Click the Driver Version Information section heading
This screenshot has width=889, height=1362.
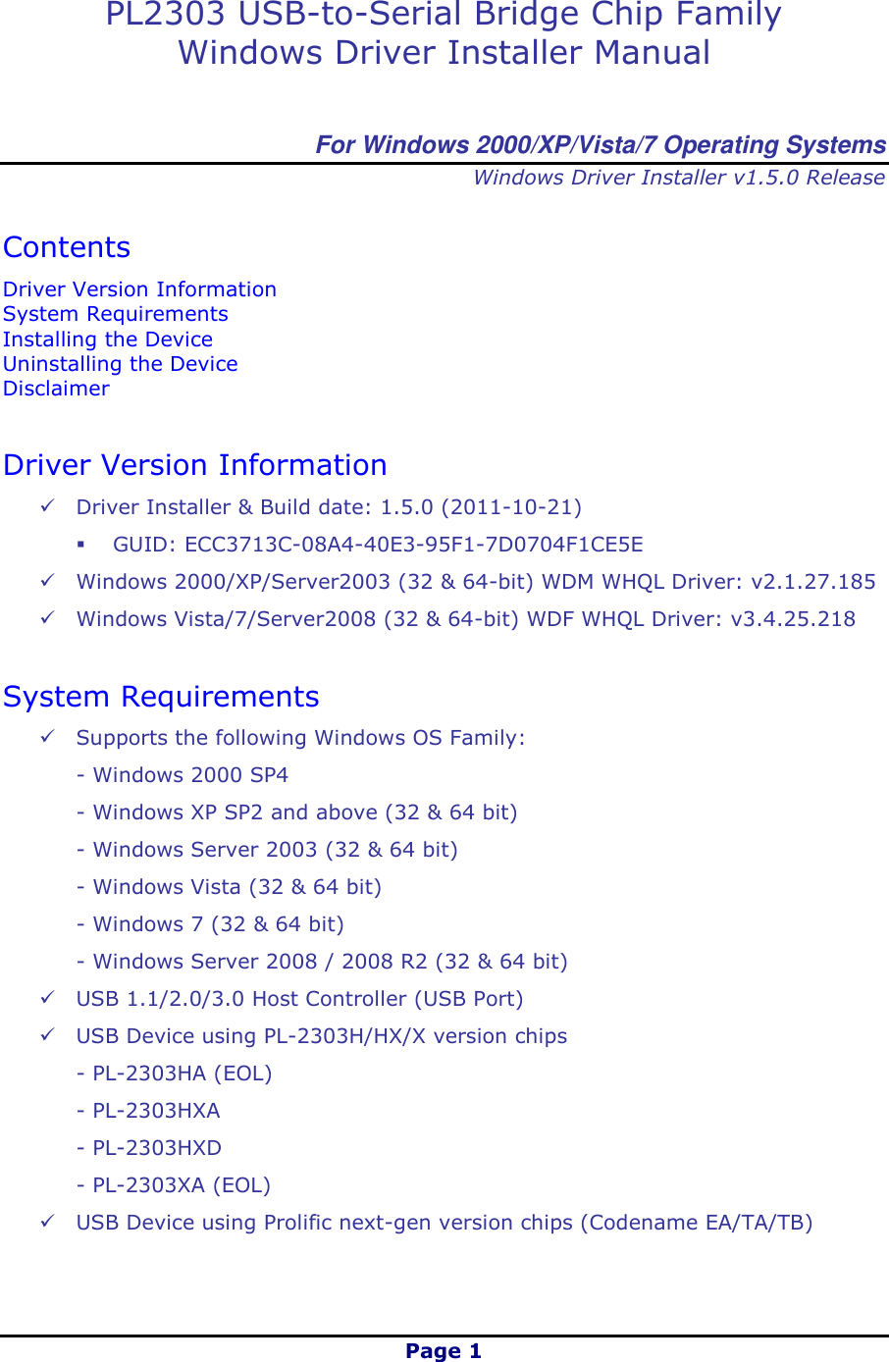195,464
